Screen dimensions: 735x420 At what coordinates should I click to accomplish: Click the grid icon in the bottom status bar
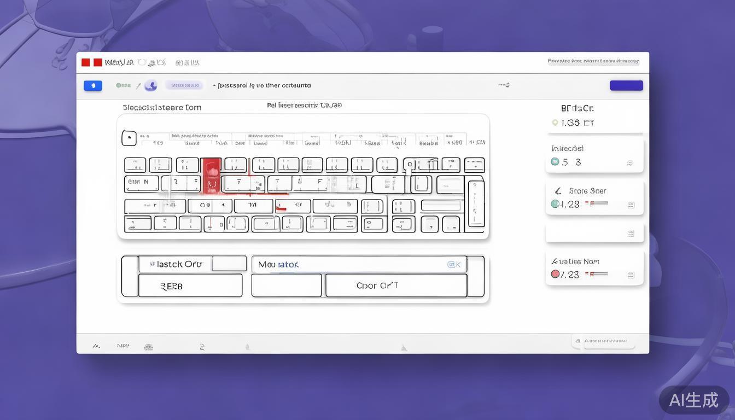[148, 347]
